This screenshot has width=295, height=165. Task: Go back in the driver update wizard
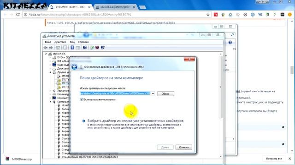[74, 67]
